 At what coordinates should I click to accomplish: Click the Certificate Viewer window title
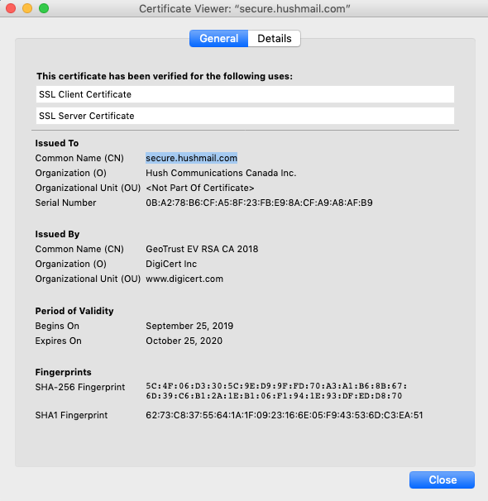click(245, 8)
